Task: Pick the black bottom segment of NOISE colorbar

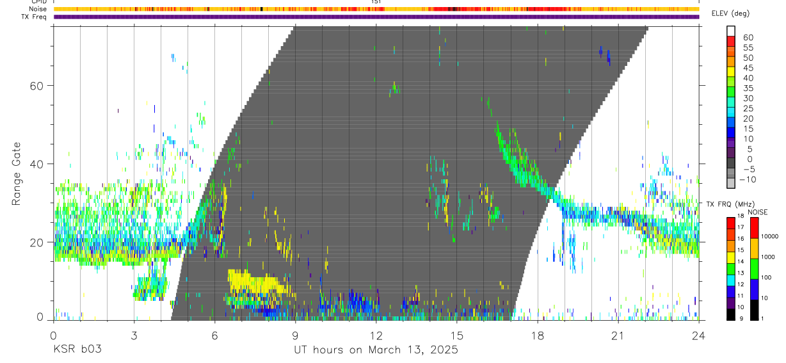Action: click(754, 309)
